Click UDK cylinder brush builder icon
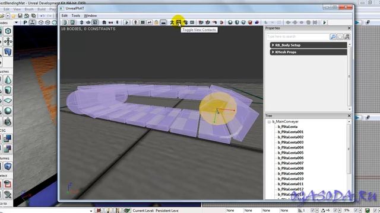 click(x=8, y=91)
